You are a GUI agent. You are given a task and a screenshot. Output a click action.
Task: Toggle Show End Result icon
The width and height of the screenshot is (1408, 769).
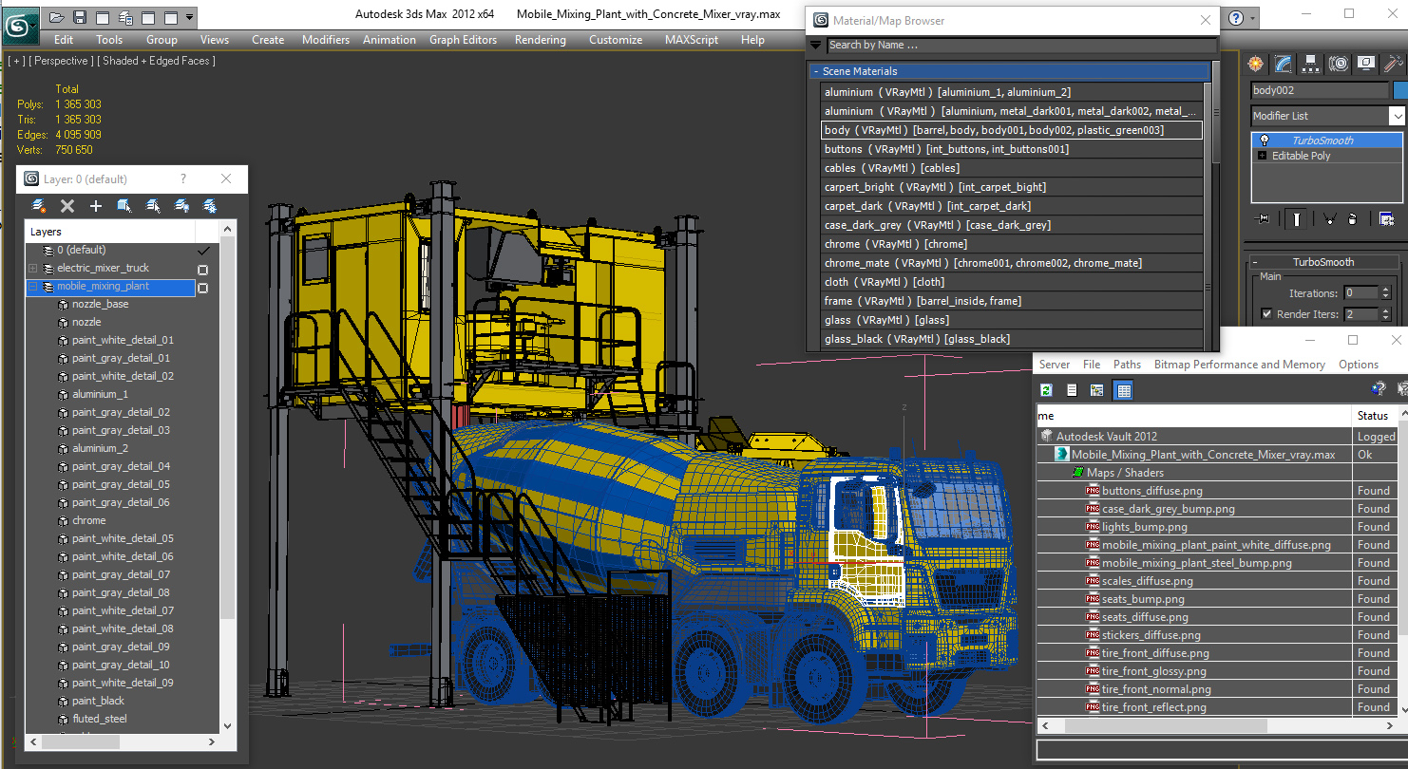pyautogui.click(x=1296, y=219)
